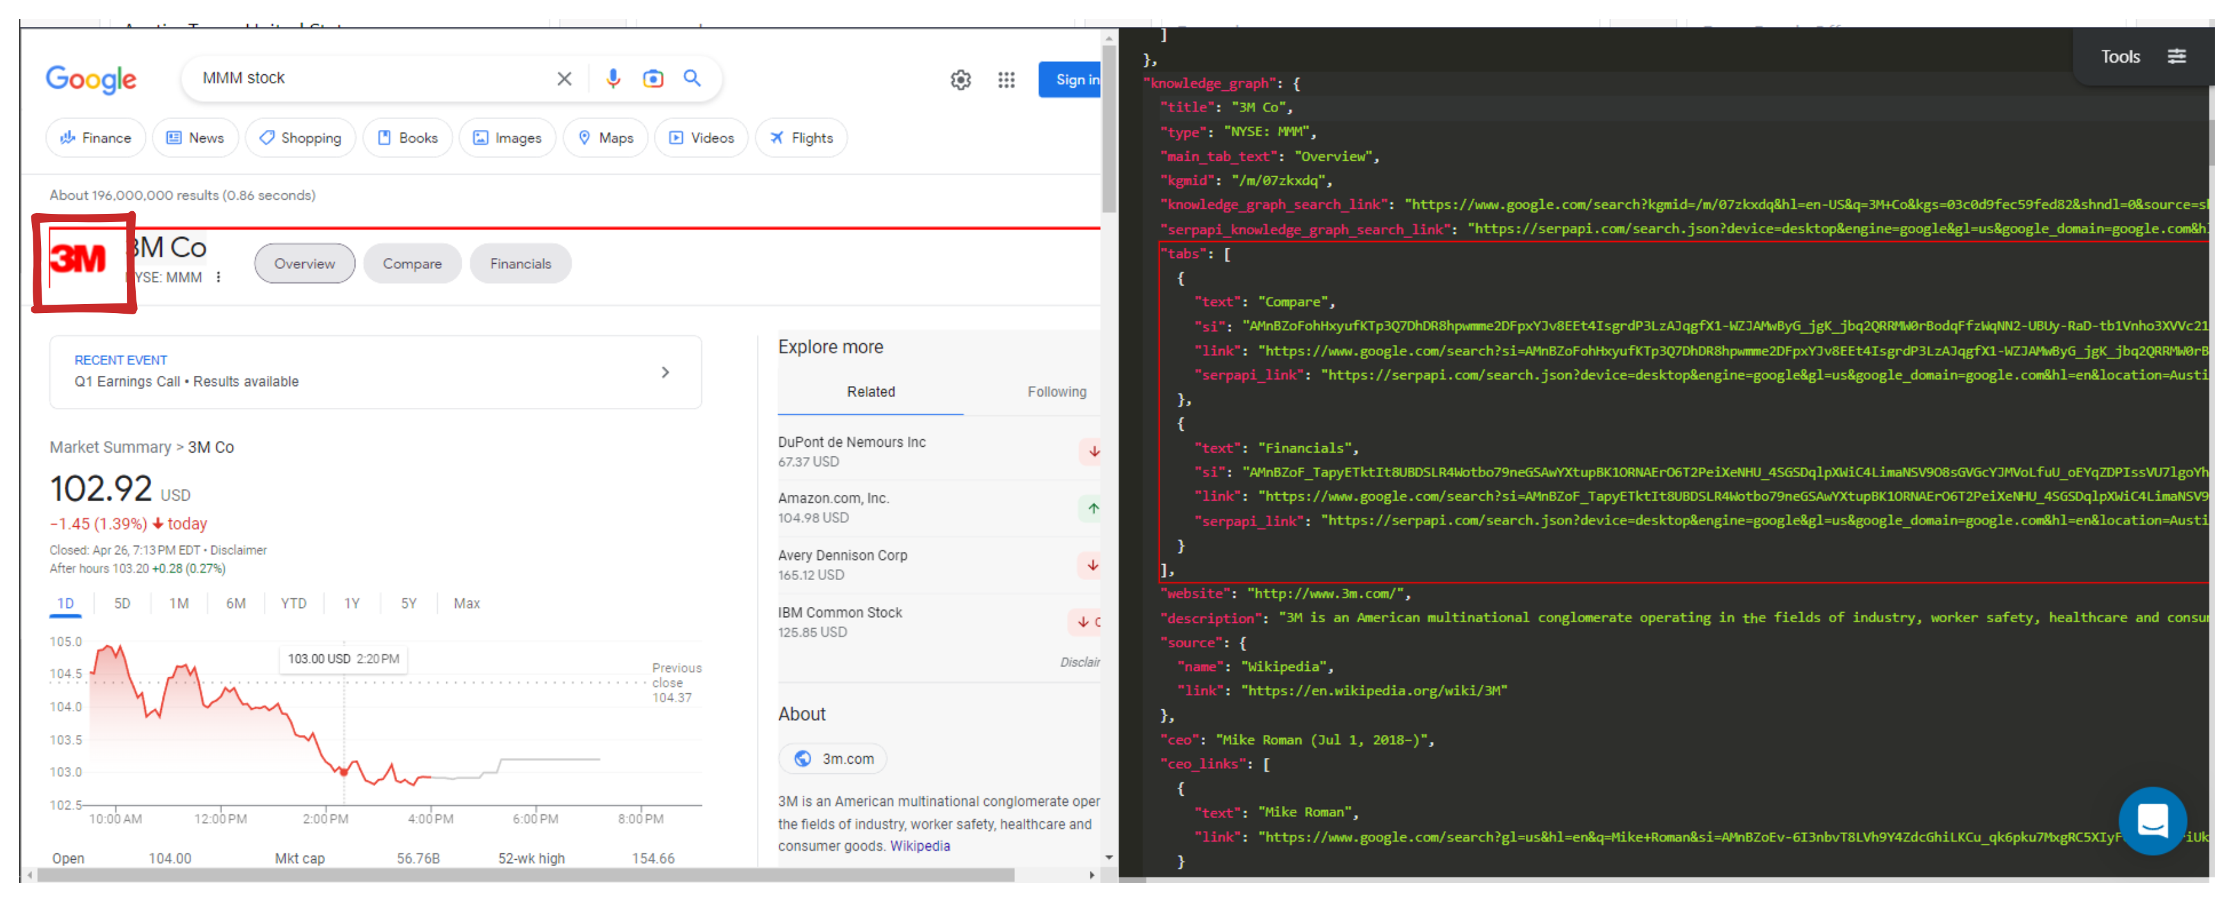Open the 3m.com website chip
The width and height of the screenshot is (2234, 902).
coord(832,759)
